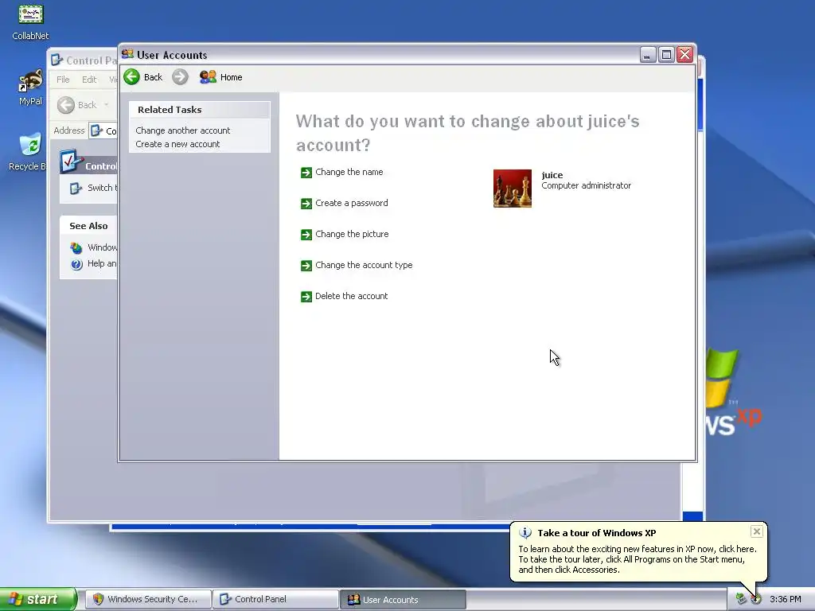The width and height of the screenshot is (815, 611).
Task: Click Change another account in Related Tasks
Action: pyautogui.click(x=183, y=130)
